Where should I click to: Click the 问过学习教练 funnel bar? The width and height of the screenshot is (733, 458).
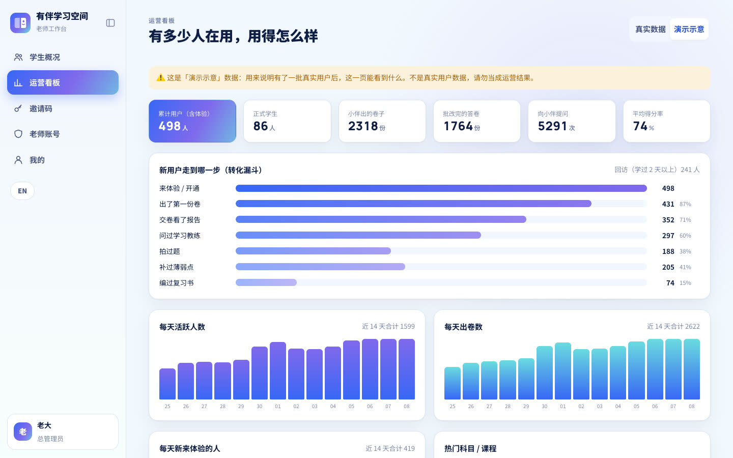coord(358,235)
